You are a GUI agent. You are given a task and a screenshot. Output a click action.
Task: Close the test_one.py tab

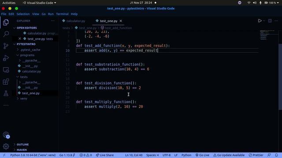[121, 21]
